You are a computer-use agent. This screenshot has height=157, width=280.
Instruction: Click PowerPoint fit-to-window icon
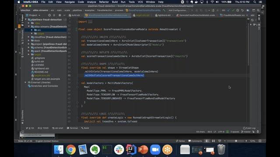pyautogui.click(x=260, y=141)
